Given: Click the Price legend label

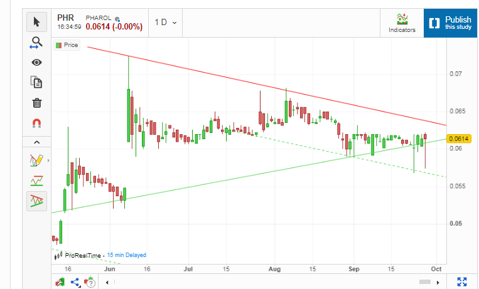Looking at the screenshot, I should tap(67, 45).
